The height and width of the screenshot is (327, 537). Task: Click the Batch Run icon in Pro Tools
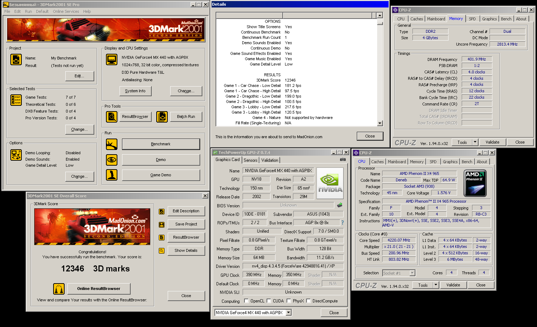click(162, 116)
